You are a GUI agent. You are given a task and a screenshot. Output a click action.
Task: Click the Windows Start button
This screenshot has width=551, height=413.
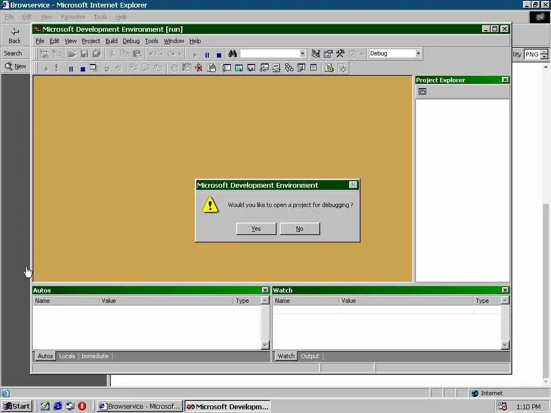click(17, 407)
